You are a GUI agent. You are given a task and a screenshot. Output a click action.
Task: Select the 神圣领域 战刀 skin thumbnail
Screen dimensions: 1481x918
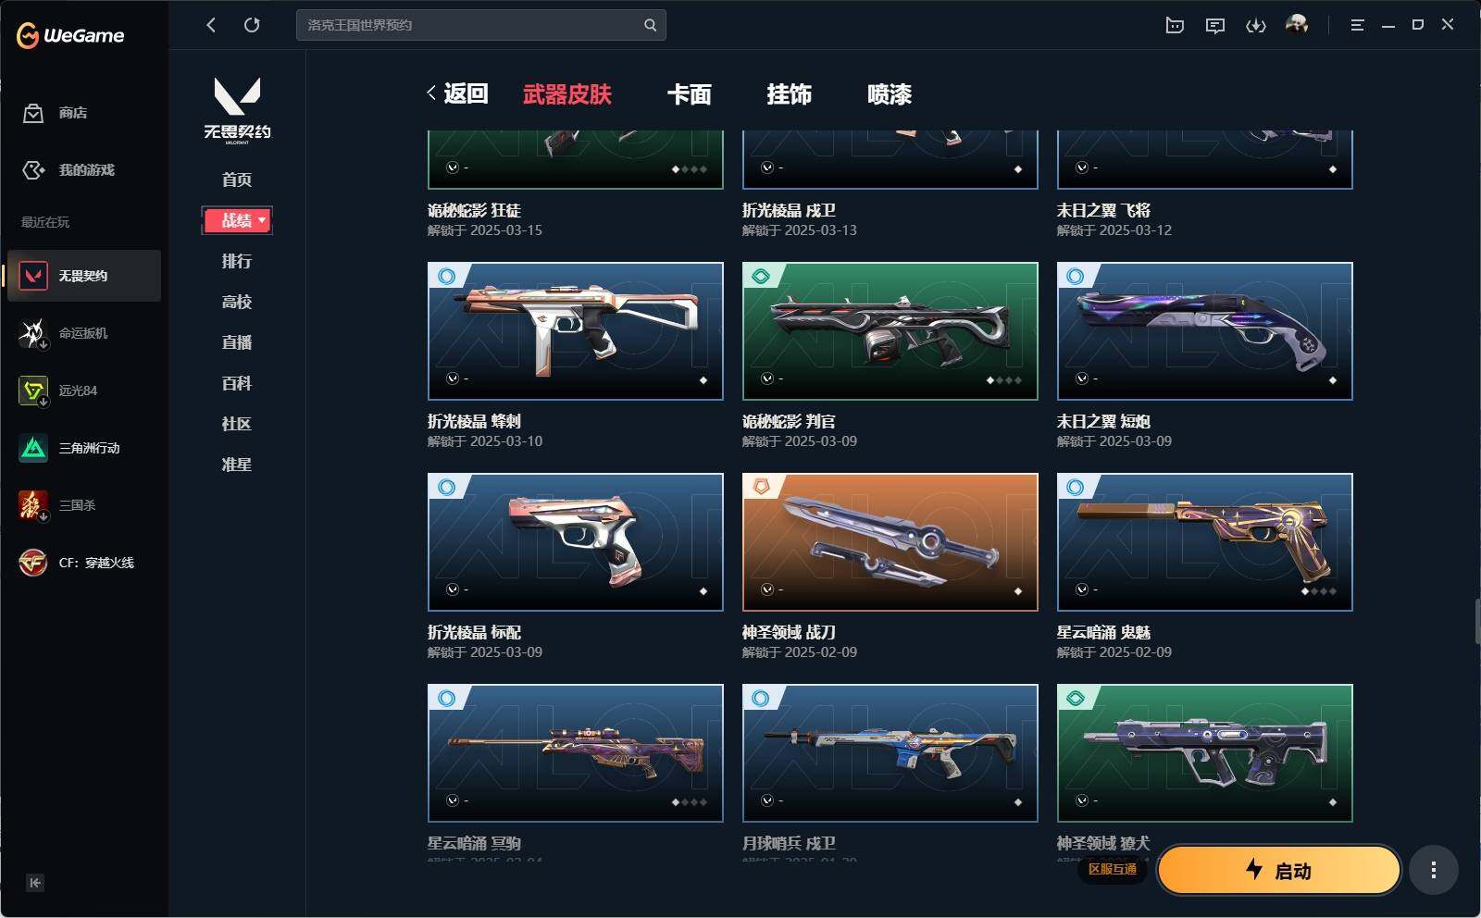pyautogui.click(x=890, y=542)
